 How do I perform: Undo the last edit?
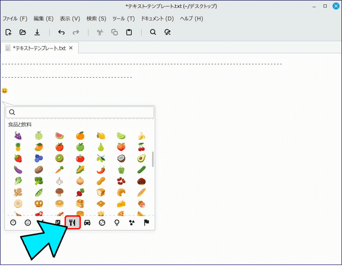[61, 32]
